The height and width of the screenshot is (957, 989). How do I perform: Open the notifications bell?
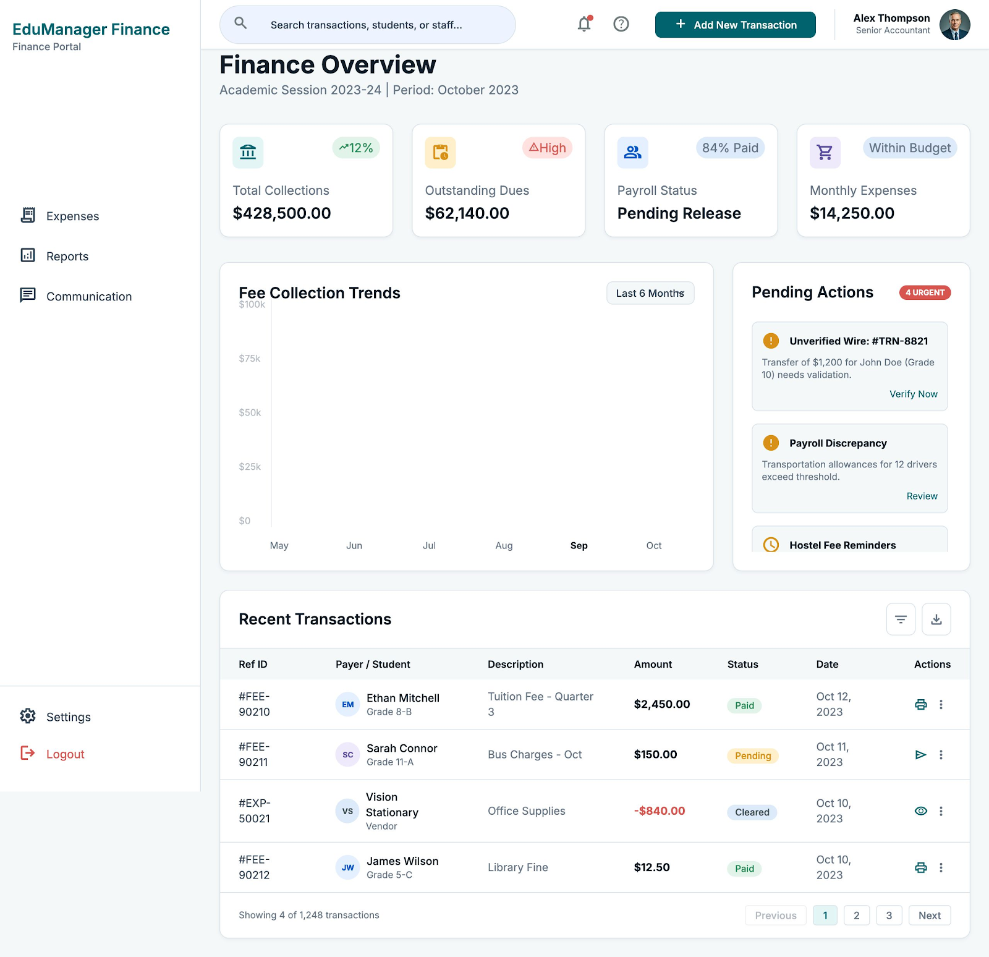tap(584, 23)
